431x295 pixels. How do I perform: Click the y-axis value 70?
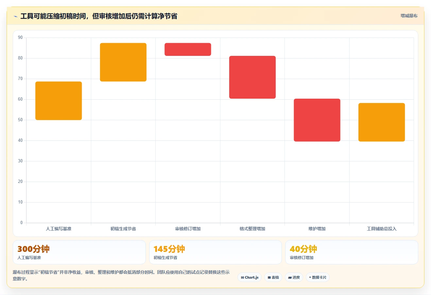pos(20,79)
